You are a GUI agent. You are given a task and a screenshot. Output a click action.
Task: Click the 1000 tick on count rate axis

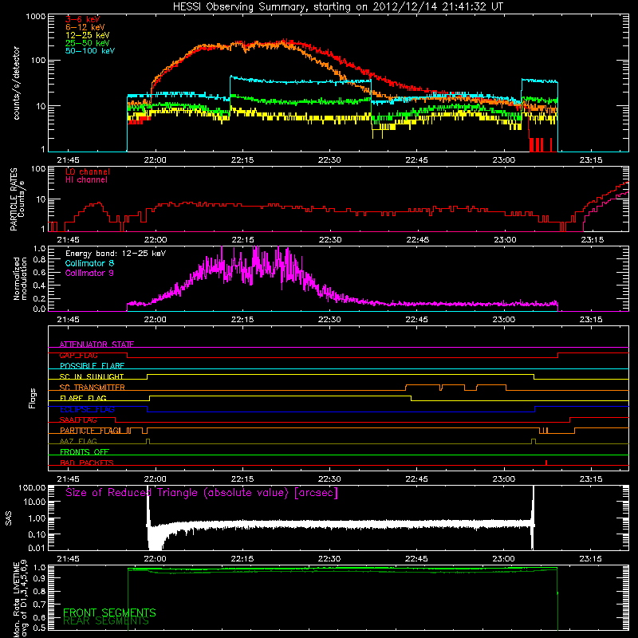(35, 17)
